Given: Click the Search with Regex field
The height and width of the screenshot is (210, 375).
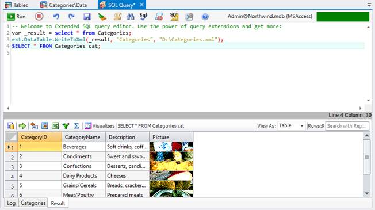Looking at the screenshot, I should click(x=347, y=126).
